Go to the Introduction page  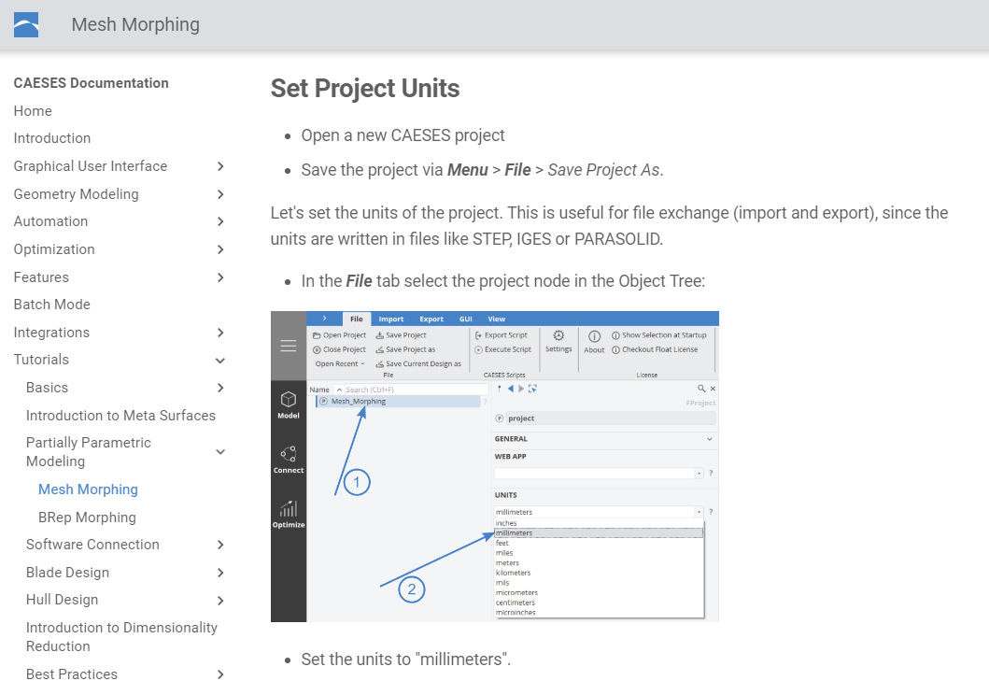pos(51,138)
